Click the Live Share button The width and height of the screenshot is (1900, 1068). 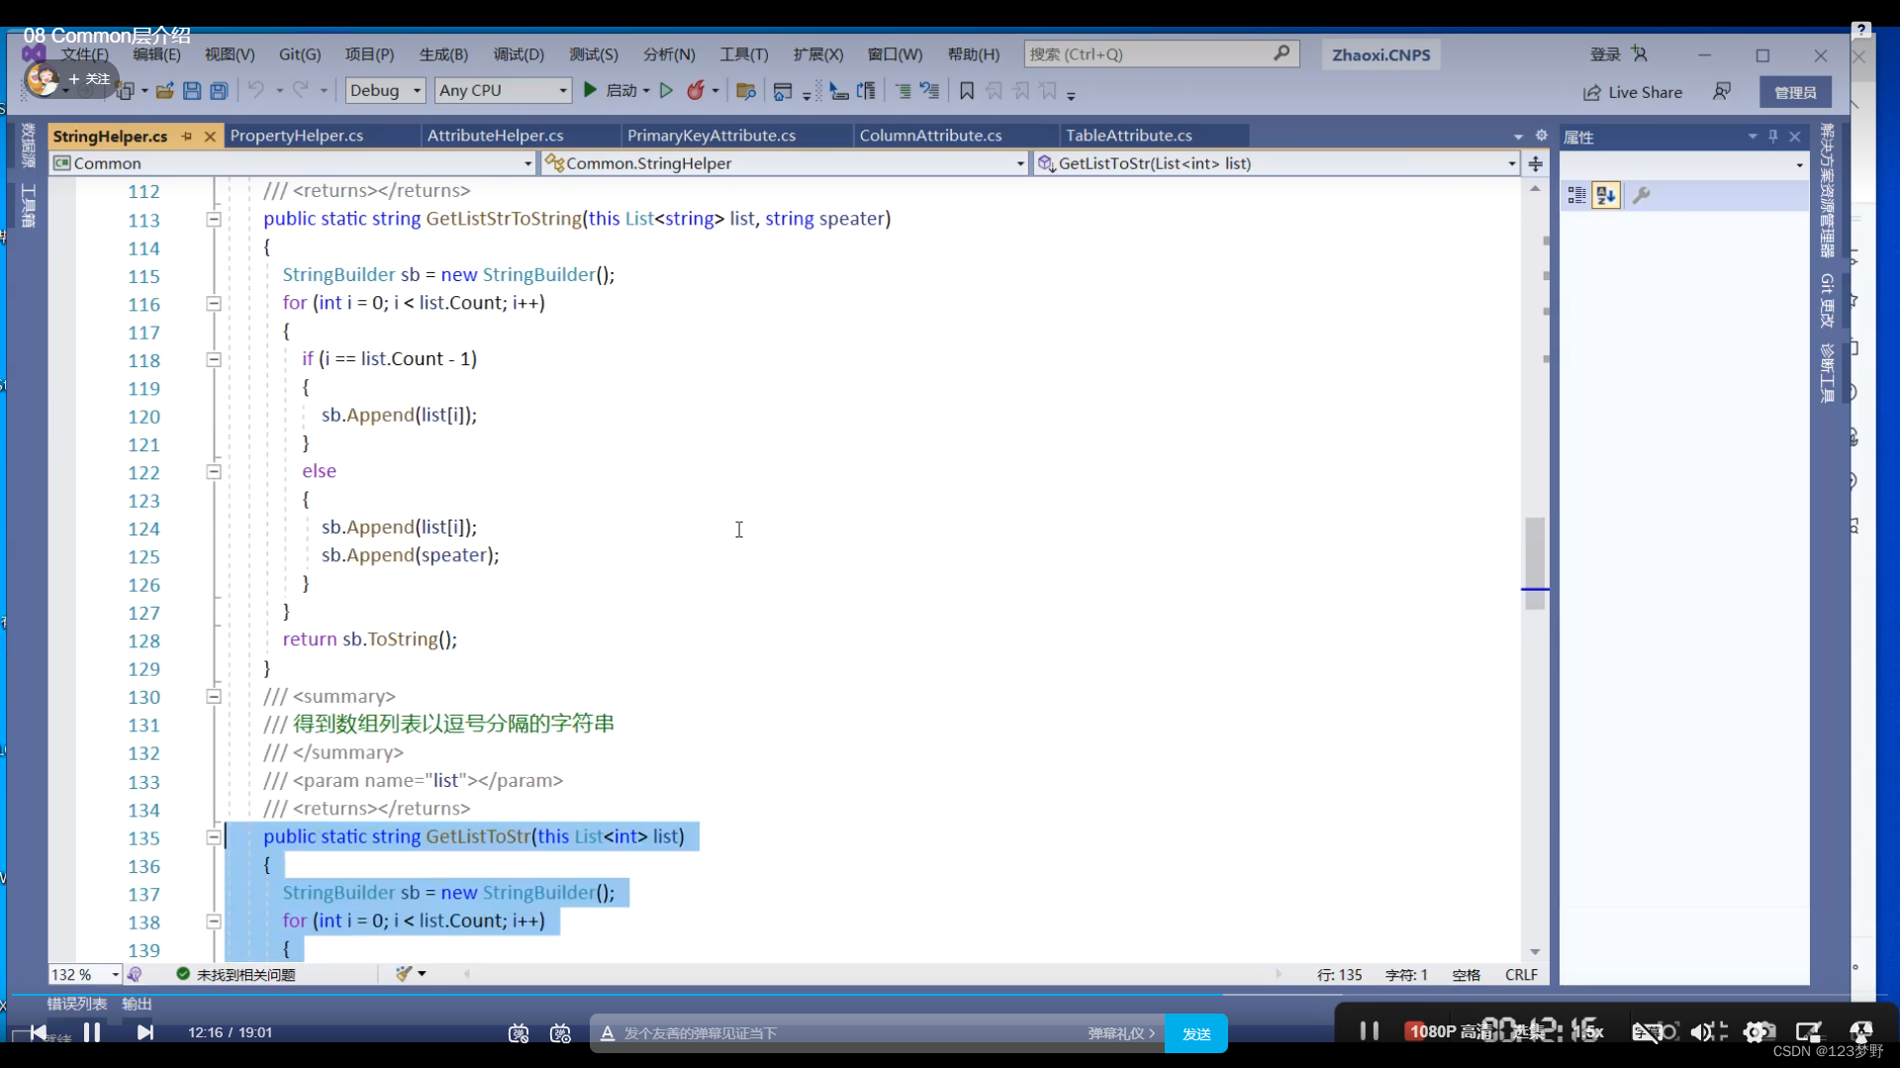1633,92
